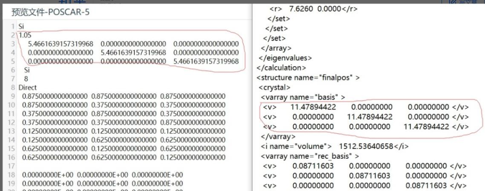Click the 0.875 value on line 10

click(55, 105)
